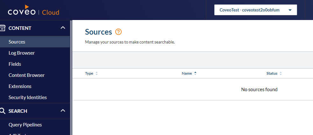Click the 'No sources found' message

[x=259, y=90]
